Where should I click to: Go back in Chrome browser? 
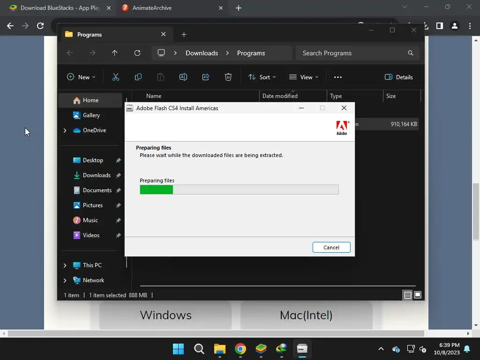(10, 26)
